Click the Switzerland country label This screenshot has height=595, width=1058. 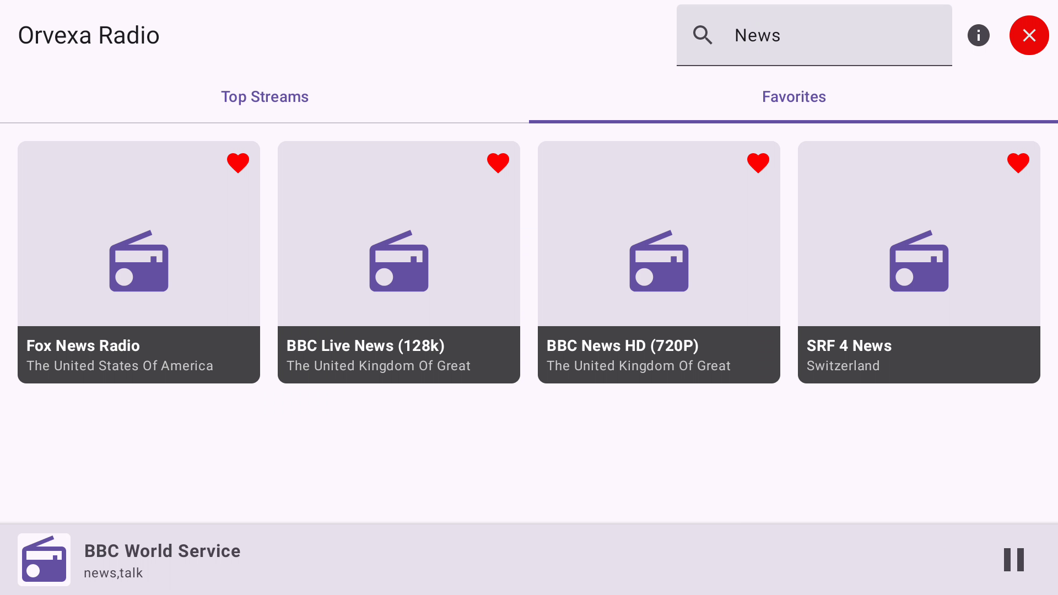point(843,366)
